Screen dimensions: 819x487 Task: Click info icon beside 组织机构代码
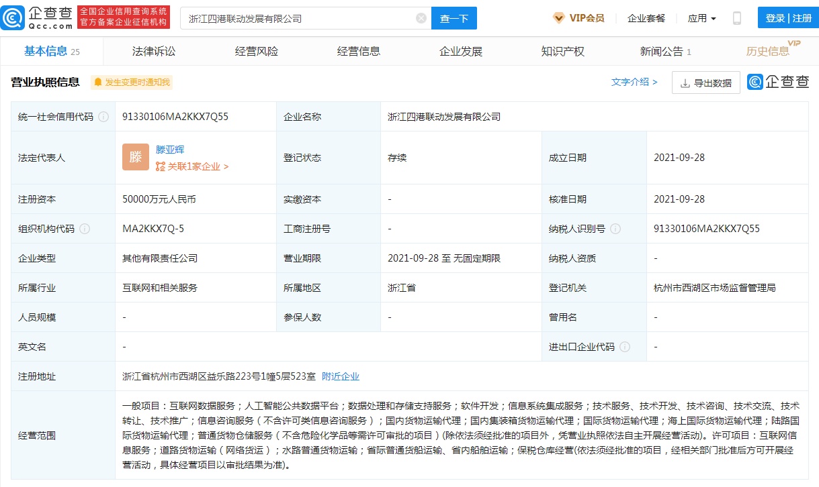click(85, 229)
